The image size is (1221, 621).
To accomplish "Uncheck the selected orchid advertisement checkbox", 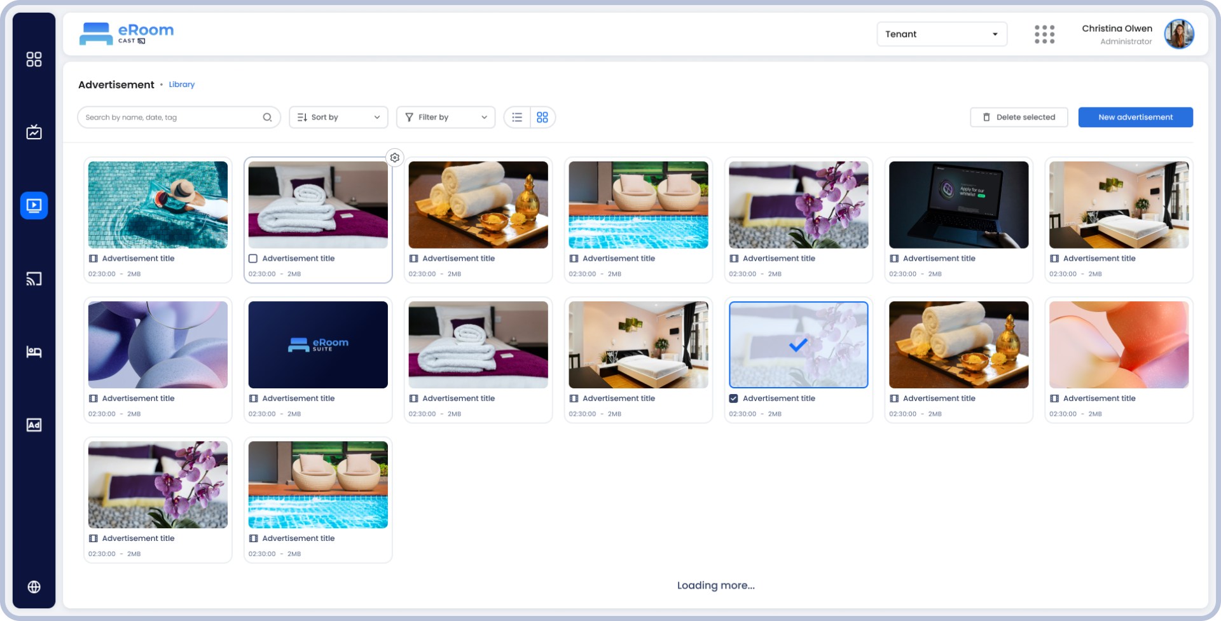I will (734, 399).
